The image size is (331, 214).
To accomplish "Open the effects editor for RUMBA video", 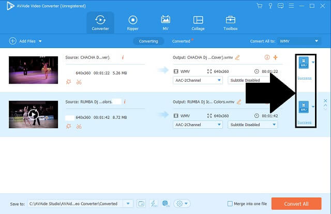I will [x=68, y=126].
